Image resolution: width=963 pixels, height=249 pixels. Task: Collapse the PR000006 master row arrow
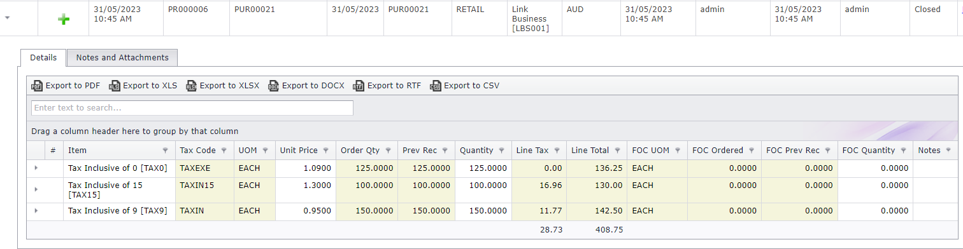7,18
